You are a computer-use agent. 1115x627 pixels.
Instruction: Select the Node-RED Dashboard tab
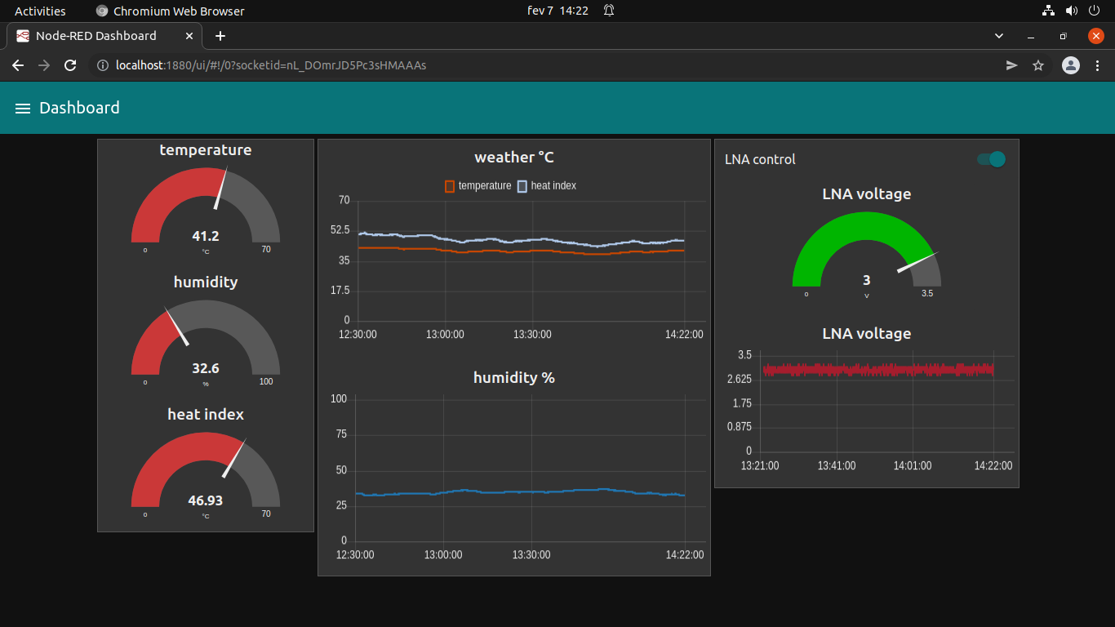[x=104, y=36]
